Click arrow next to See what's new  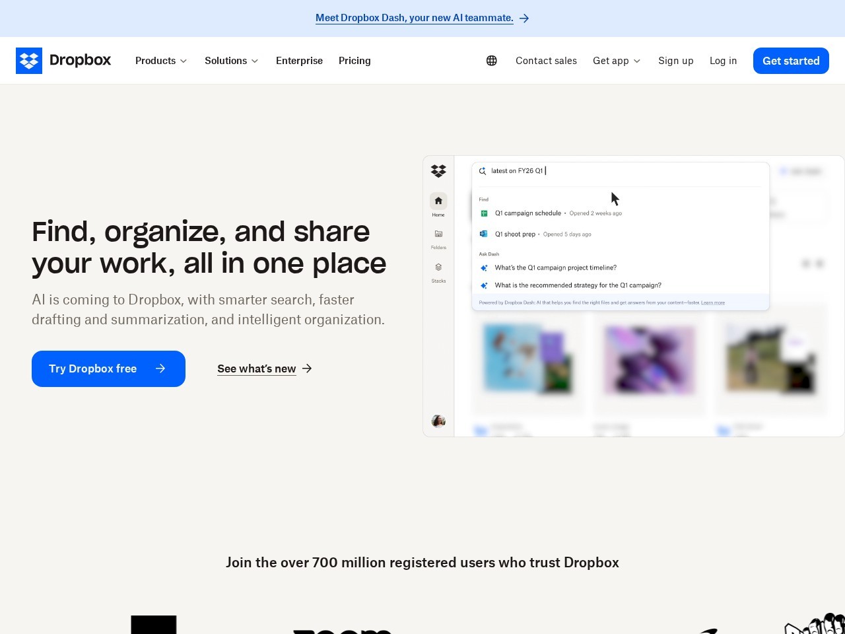tap(307, 369)
